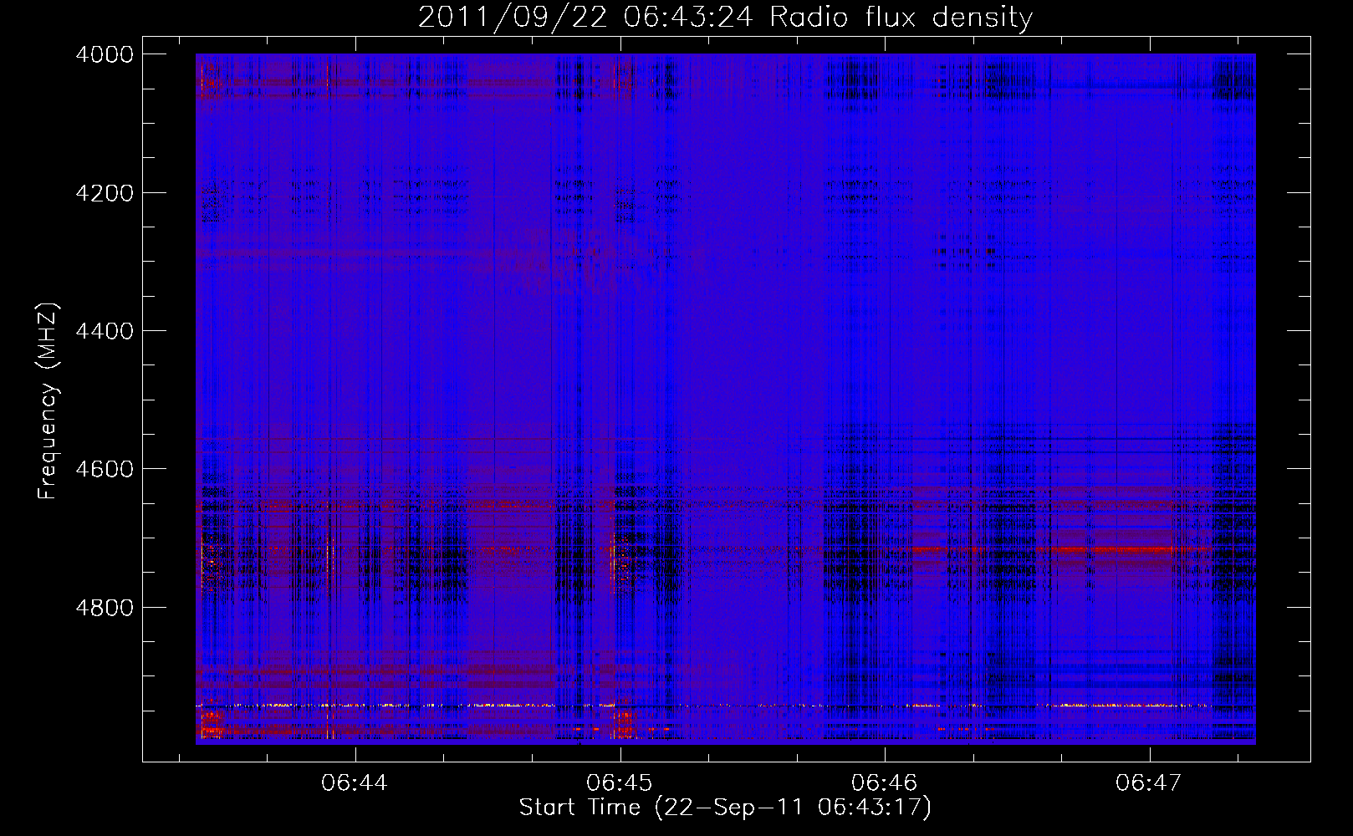Click the 'Start Time (22-Sep-11 06:43:17)' label
The width and height of the screenshot is (1353, 836).
[725, 808]
